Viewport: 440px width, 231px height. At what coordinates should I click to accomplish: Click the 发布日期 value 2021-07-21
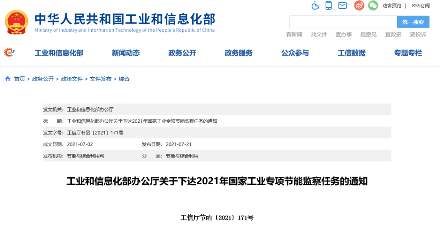click(179, 144)
